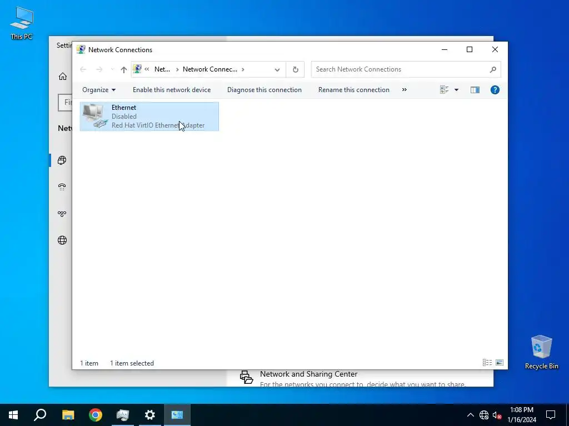Click the address bar location icon
Screen dimensions: 569x426
[x=137, y=69]
